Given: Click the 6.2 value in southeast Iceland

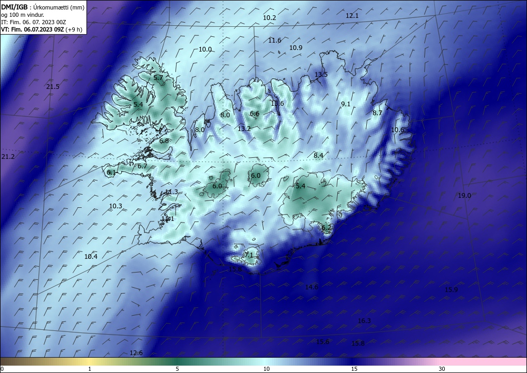Looking at the screenshot, I should (326, 227).
